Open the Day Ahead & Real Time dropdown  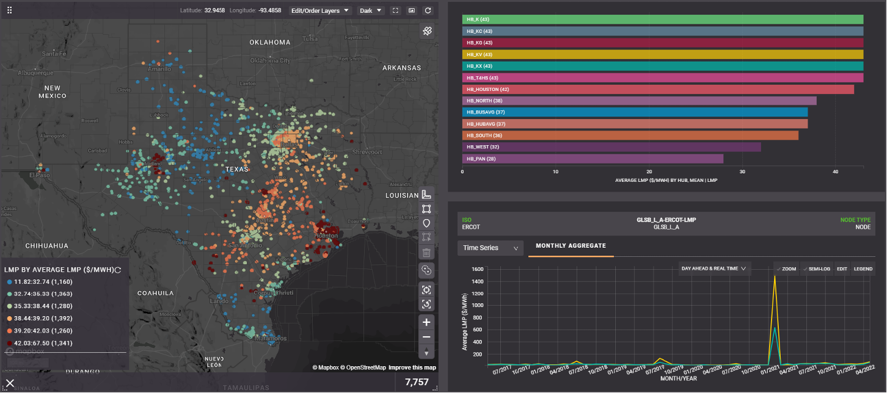coord(714,269)
